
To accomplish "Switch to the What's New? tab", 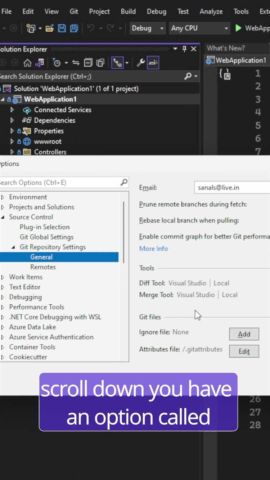I will click(226, 48).
